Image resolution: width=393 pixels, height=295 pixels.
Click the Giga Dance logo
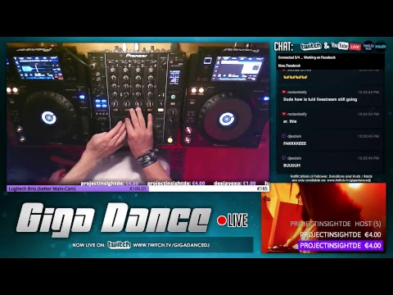(x=114, y=220)
